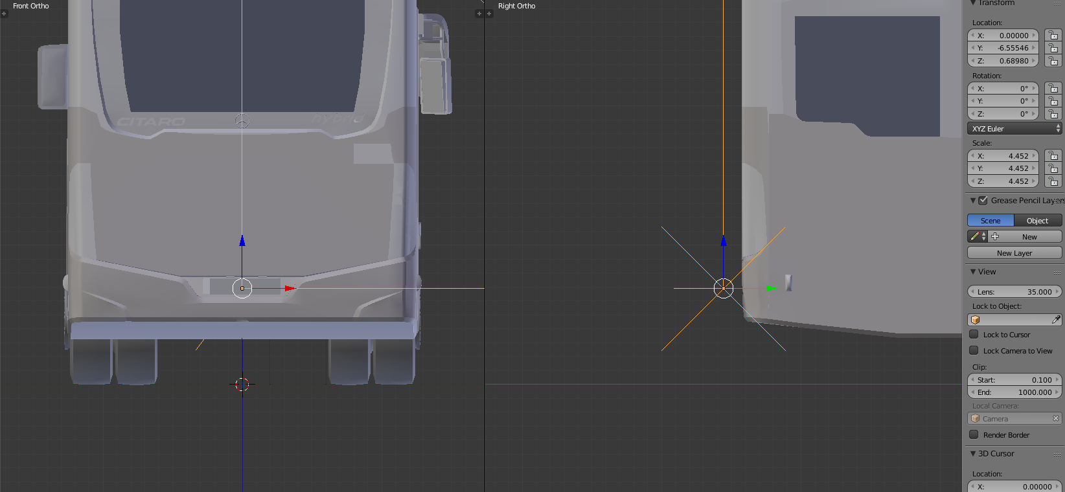1065x492 pixels.
Task: Click the grease pencil datablock icon
Action: tap(976, 237)
